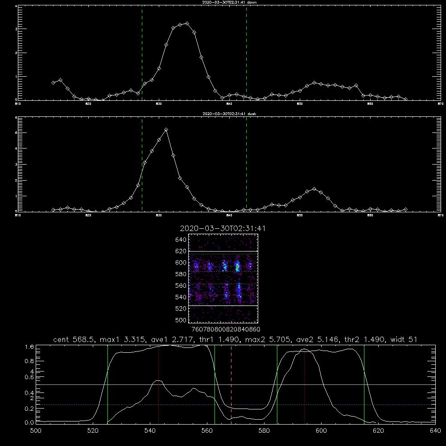This screenshot has height=446, width=446.
Task: Select the timestamp title above the spectral image
Action: [223, 228]
